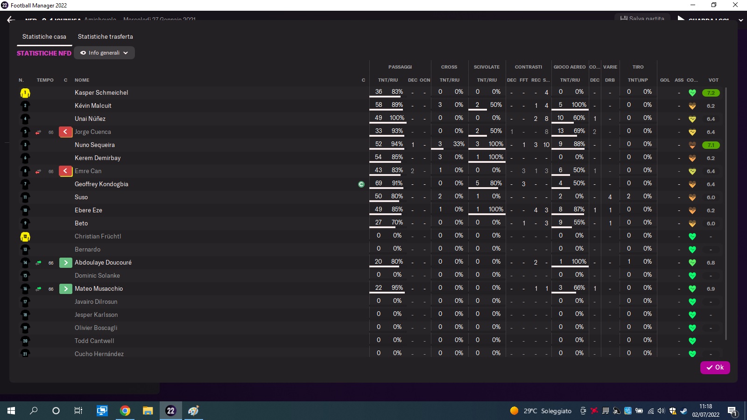Click the green rating 7.2 badge

[x=711, y=93]
